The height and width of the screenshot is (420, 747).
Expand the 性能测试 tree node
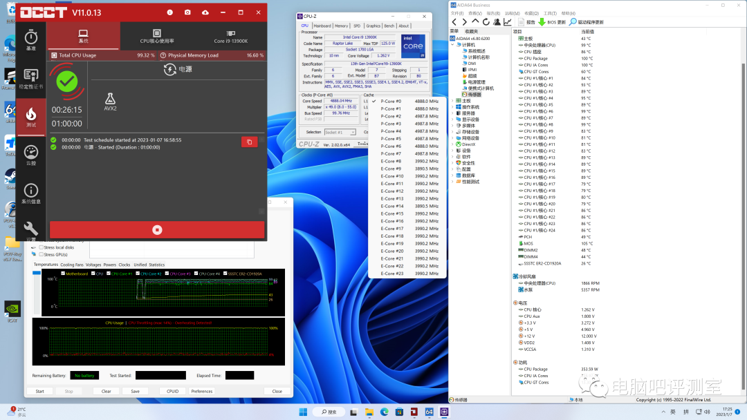point(452,182)
